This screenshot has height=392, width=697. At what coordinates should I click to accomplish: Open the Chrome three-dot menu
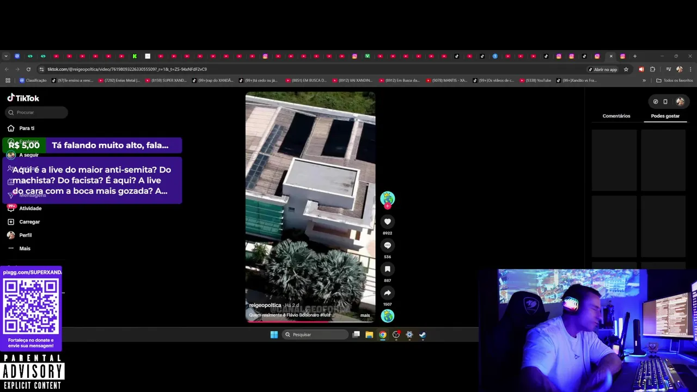click(690, 69)
